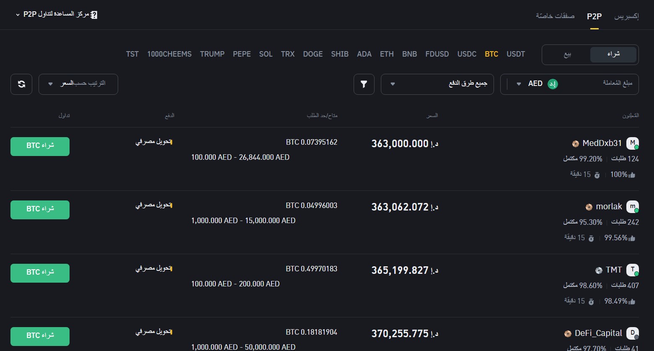The image size is (654, 351).
Task: Click morlak avatar icon
Action: [632, 207]
